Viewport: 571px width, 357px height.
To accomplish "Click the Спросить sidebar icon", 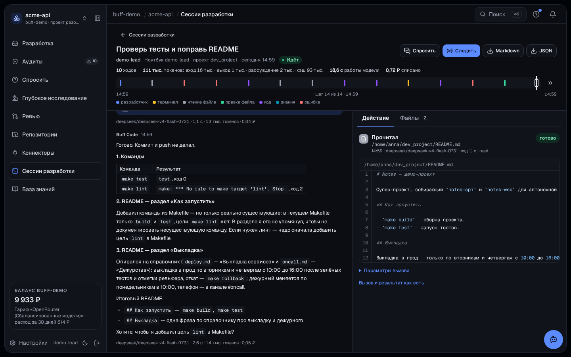I will (15, 80).
